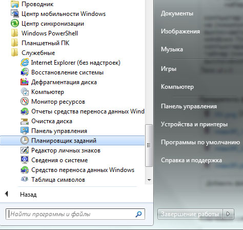The width and height of the screenshot is (243, 230).
Task: Click the Internet Explorer (без надстроек) icon
Action: click(x=25, y=62)
